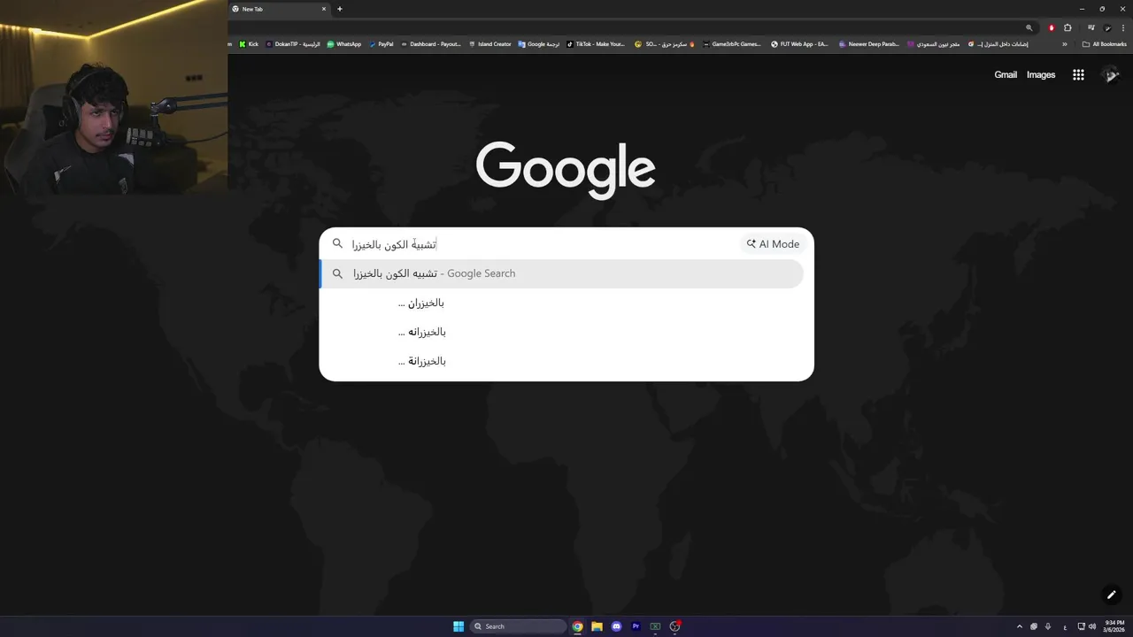Click the Google logo
1133x637 pixels.
pos(566,170)
